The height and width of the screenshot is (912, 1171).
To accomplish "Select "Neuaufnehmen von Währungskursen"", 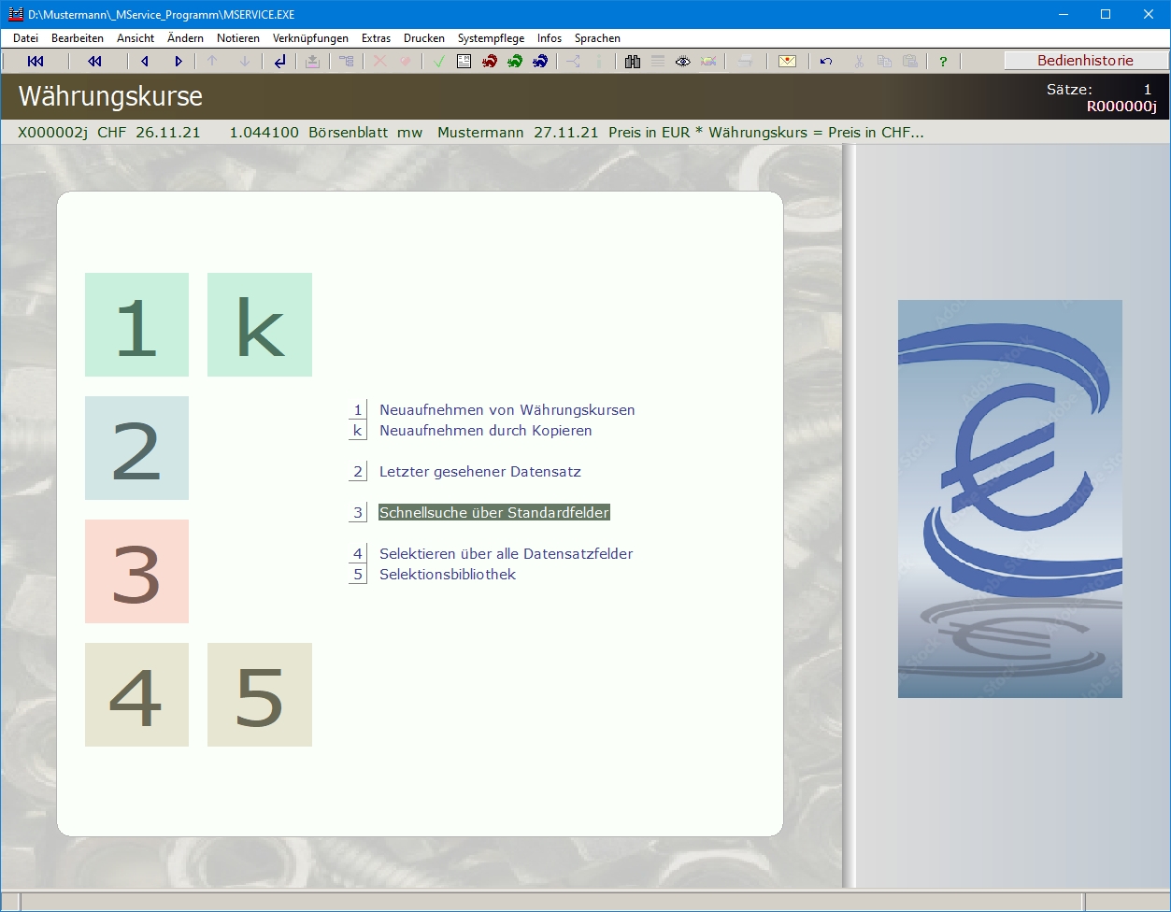I will (x=507, y=410).
